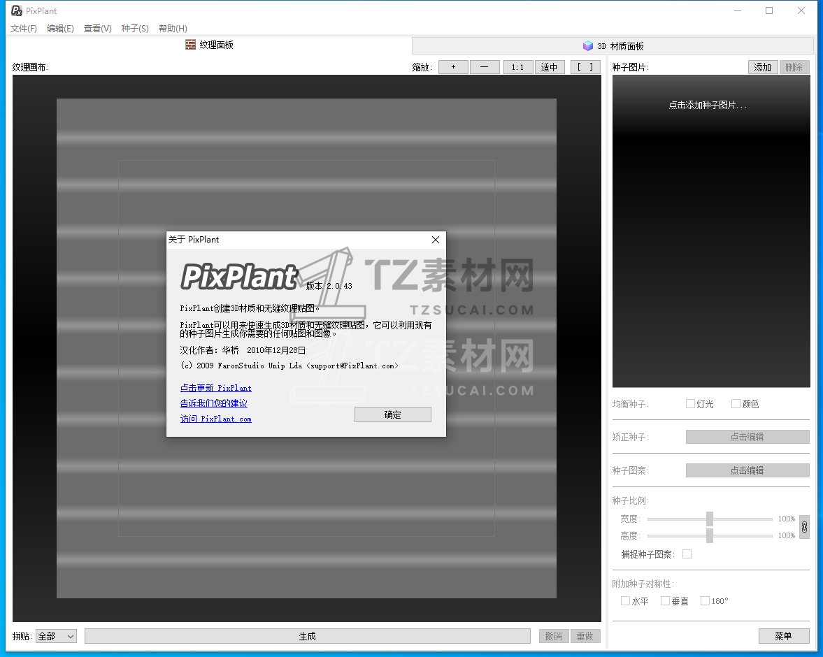Open the 访问 PixPlant.com link
The image size is (823, 657).
(216, 419)
